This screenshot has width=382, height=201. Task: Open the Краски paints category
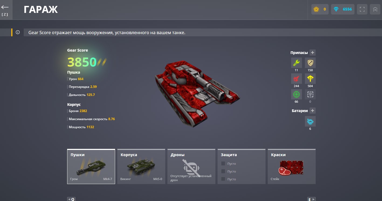[292, 167]
